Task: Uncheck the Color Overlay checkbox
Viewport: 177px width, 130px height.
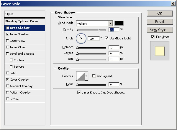Action: pyautogui.click(x=7, y=79)
